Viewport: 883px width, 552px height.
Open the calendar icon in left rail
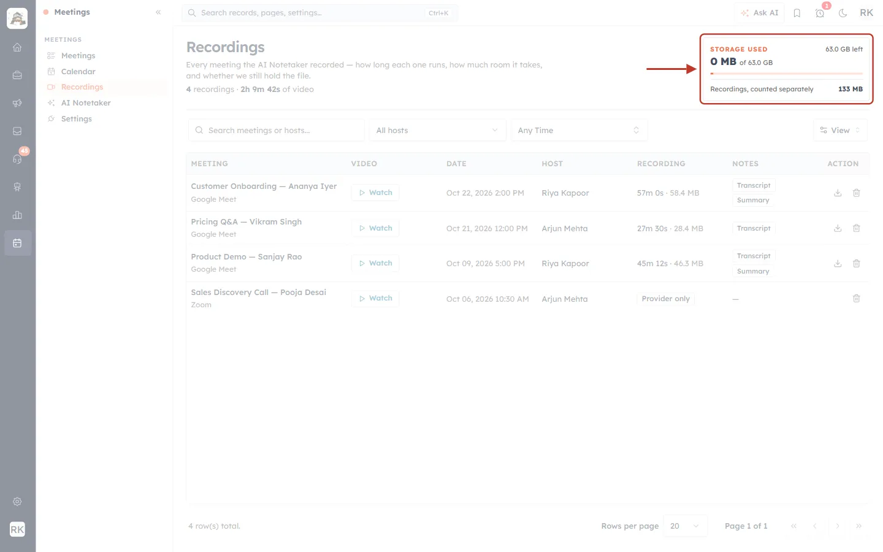[x=17, y=243]
